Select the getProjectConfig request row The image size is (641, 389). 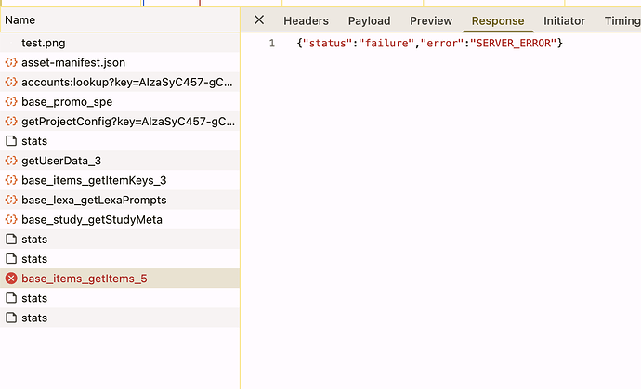click(126, 122)
